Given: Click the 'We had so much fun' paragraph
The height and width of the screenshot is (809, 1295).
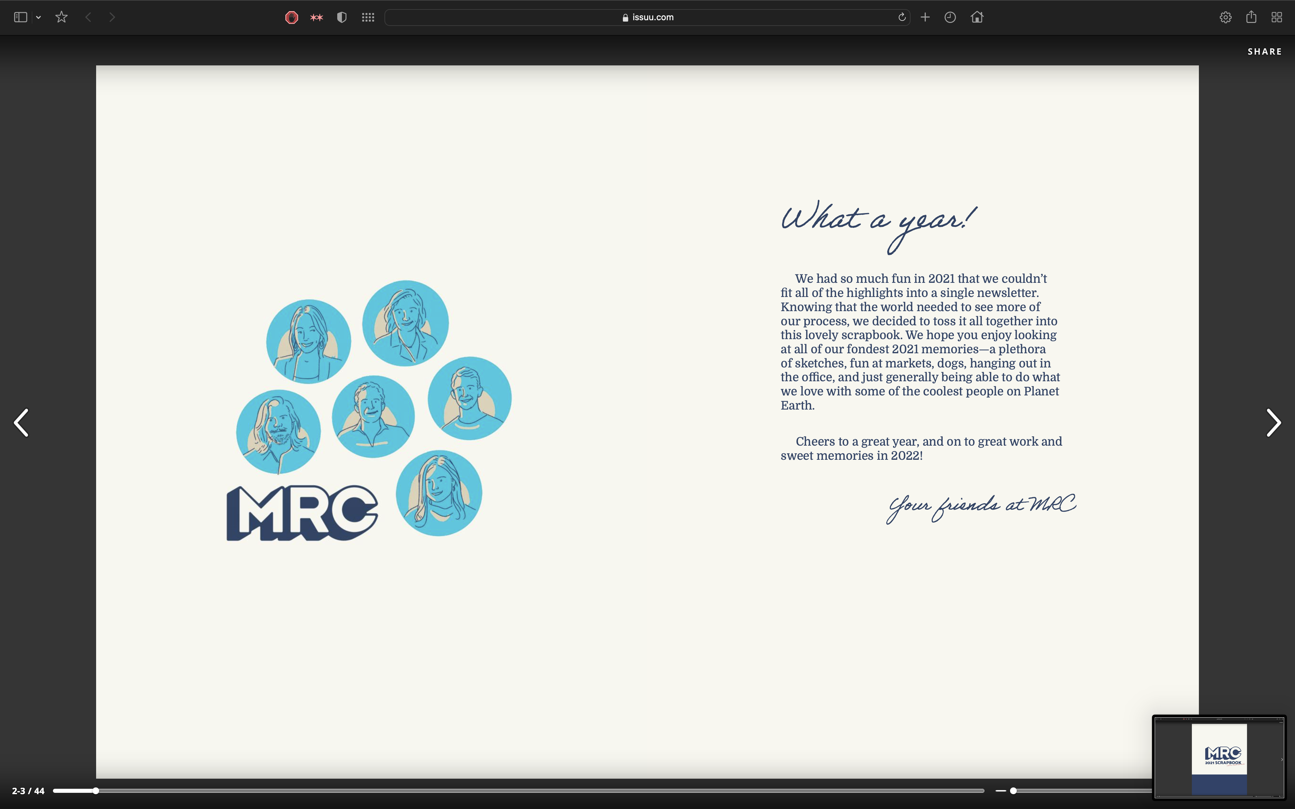Looking at the screenshot, I should [x=920, y=342].
